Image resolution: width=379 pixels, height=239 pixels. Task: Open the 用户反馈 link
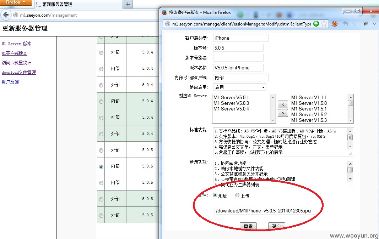pos(10,82)
